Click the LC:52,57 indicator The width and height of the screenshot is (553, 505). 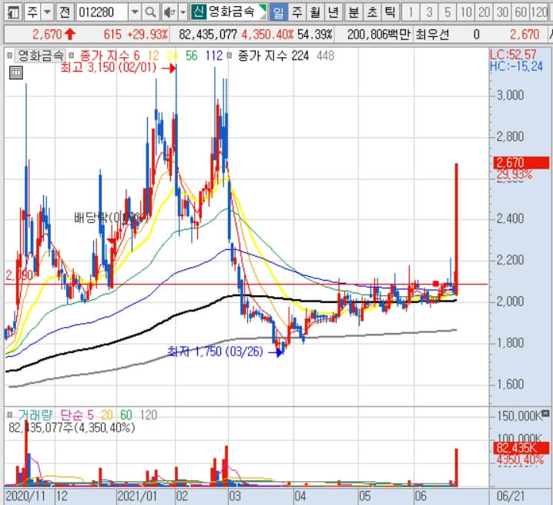tap(513, 55)
